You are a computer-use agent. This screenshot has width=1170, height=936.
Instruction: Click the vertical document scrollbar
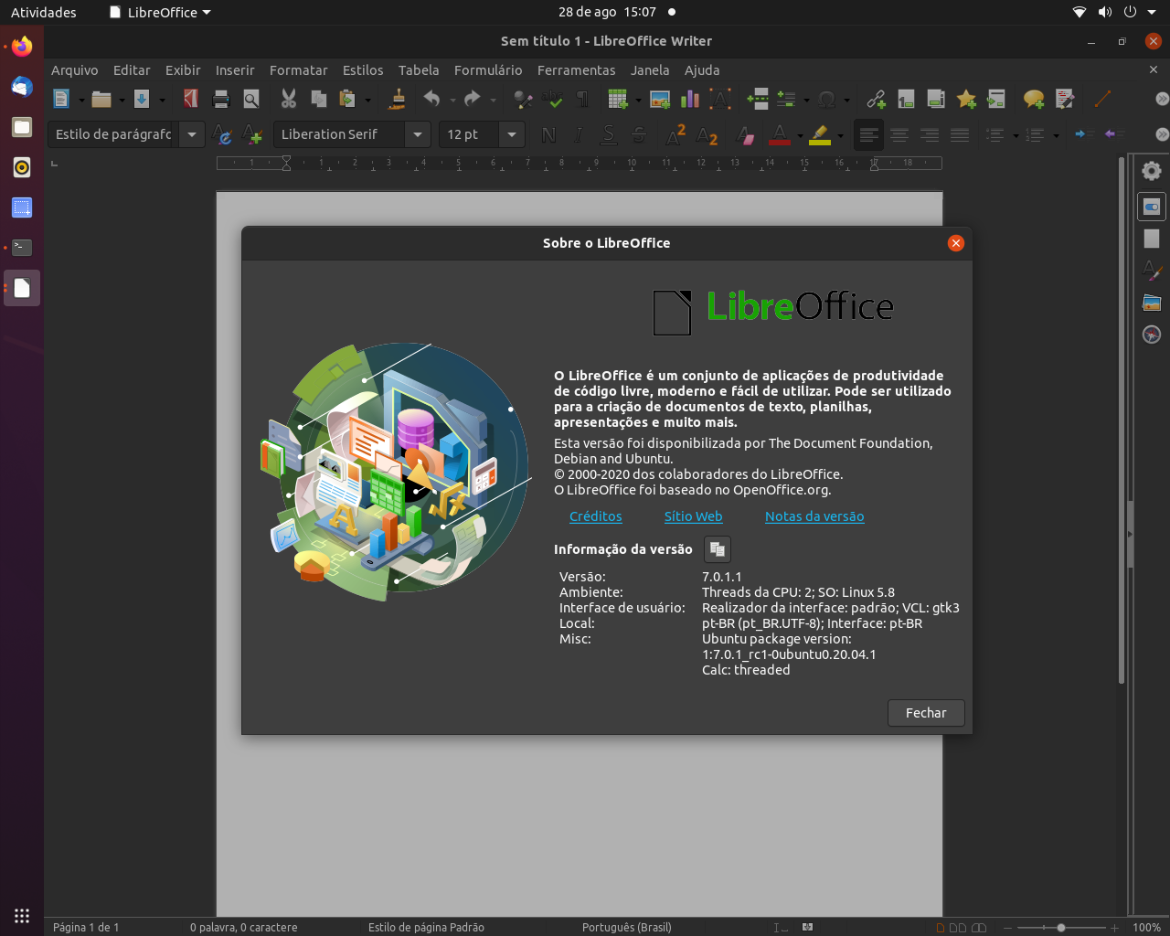(1122, 420)
